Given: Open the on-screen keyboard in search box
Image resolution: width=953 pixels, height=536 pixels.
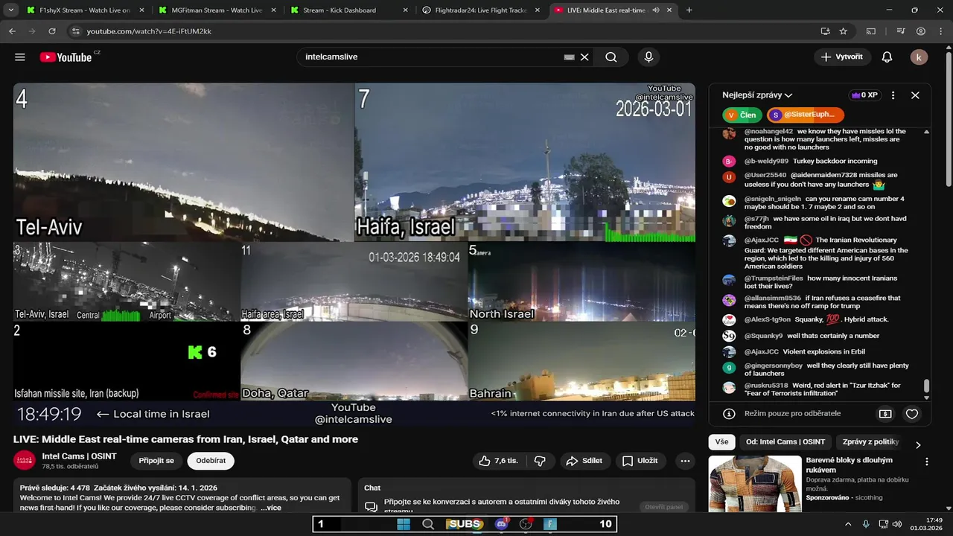Looking at the screenshot, I should pos(570,57).
